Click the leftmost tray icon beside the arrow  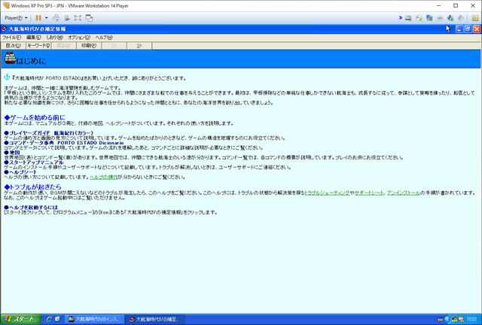(440, 320)
